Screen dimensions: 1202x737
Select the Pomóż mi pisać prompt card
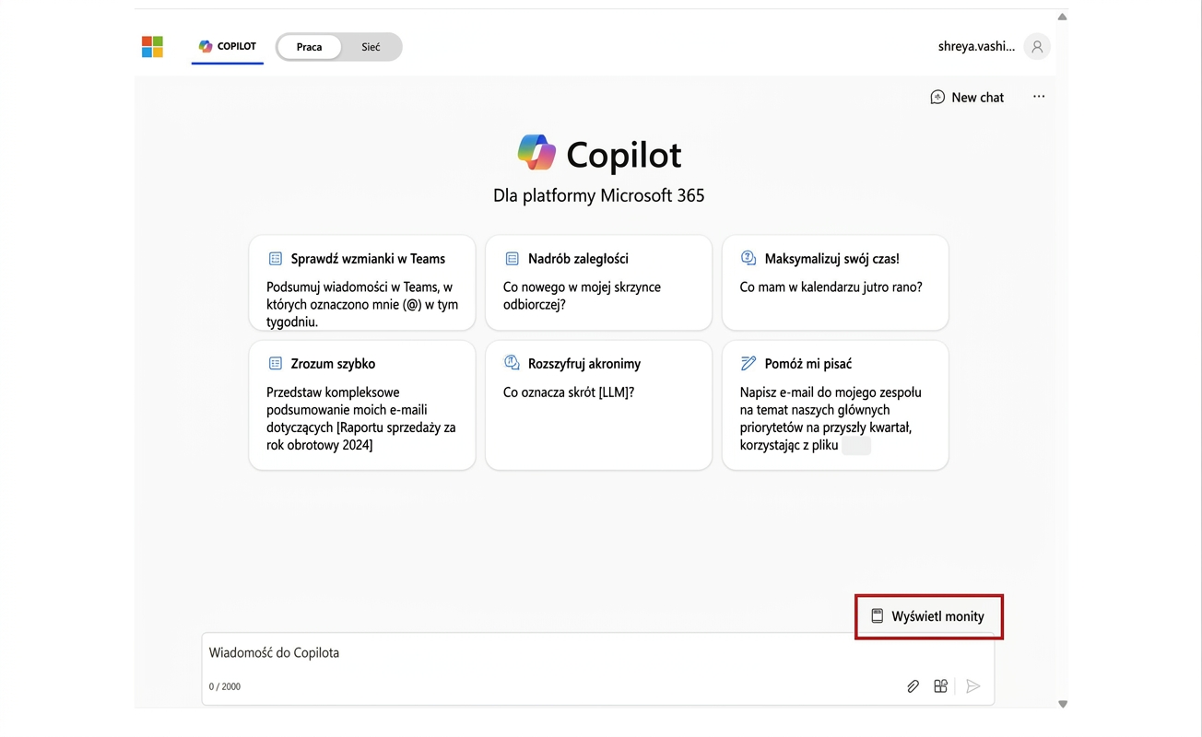click(x=835, y=405)
